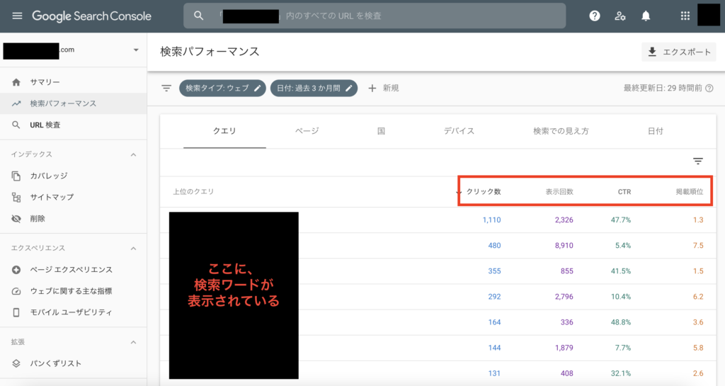Click the table filter icon above the 掲載順位 column
Screen dimensions: 725x386
coord(697,161)
